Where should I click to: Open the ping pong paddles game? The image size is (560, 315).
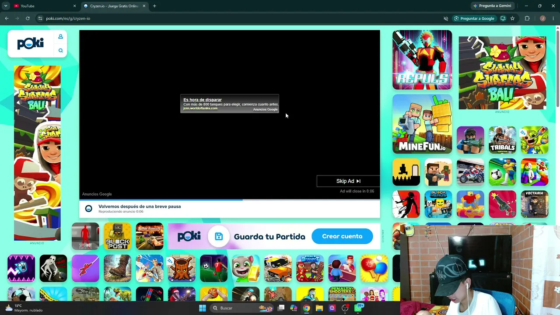pos(374,268)
